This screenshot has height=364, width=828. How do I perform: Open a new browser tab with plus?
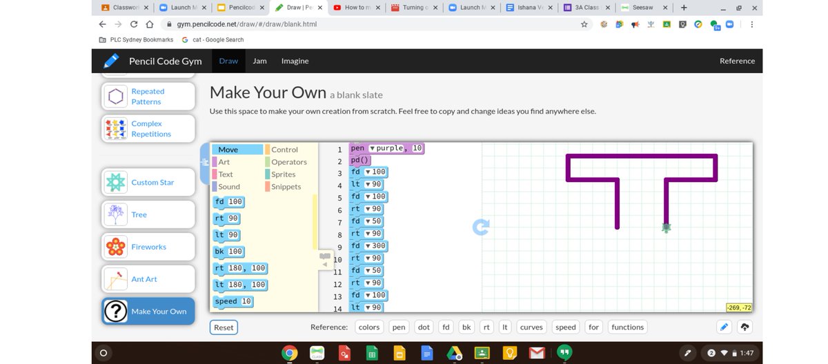point(684,8)
